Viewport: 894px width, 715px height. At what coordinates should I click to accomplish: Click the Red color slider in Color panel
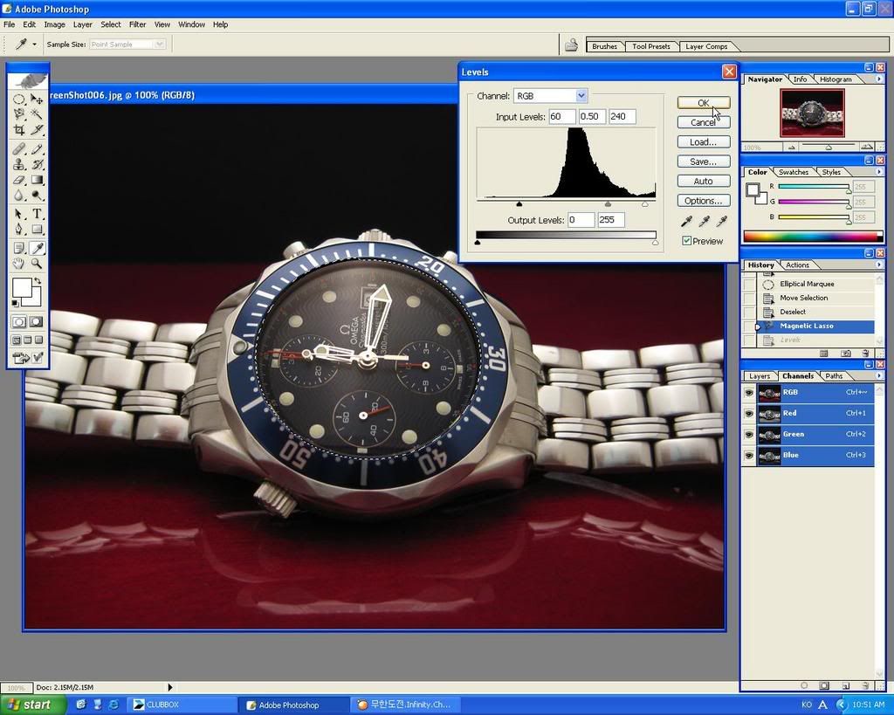tap(813, 187)
